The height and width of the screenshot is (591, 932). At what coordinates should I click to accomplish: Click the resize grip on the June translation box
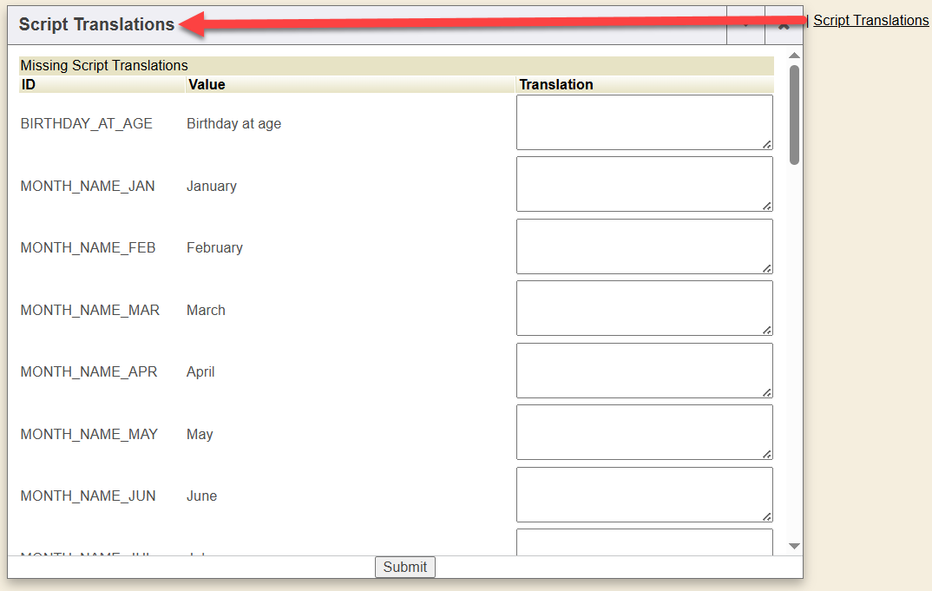tap(767, 516)
